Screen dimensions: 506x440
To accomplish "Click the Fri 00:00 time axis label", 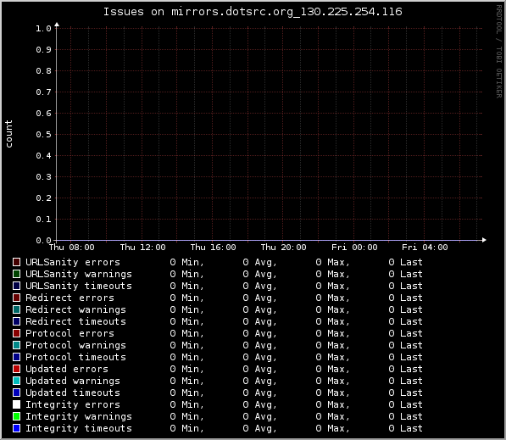I will coord(354,248).
